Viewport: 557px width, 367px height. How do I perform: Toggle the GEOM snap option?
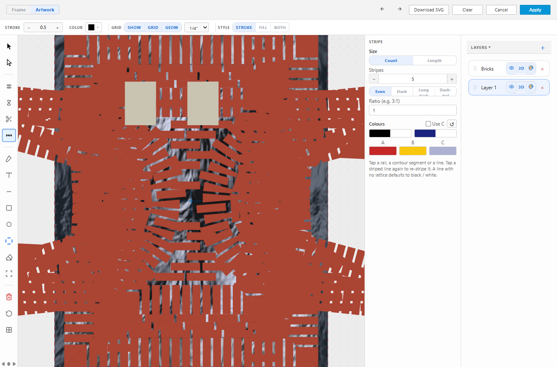pyautogui.click(x=172, y=27)
